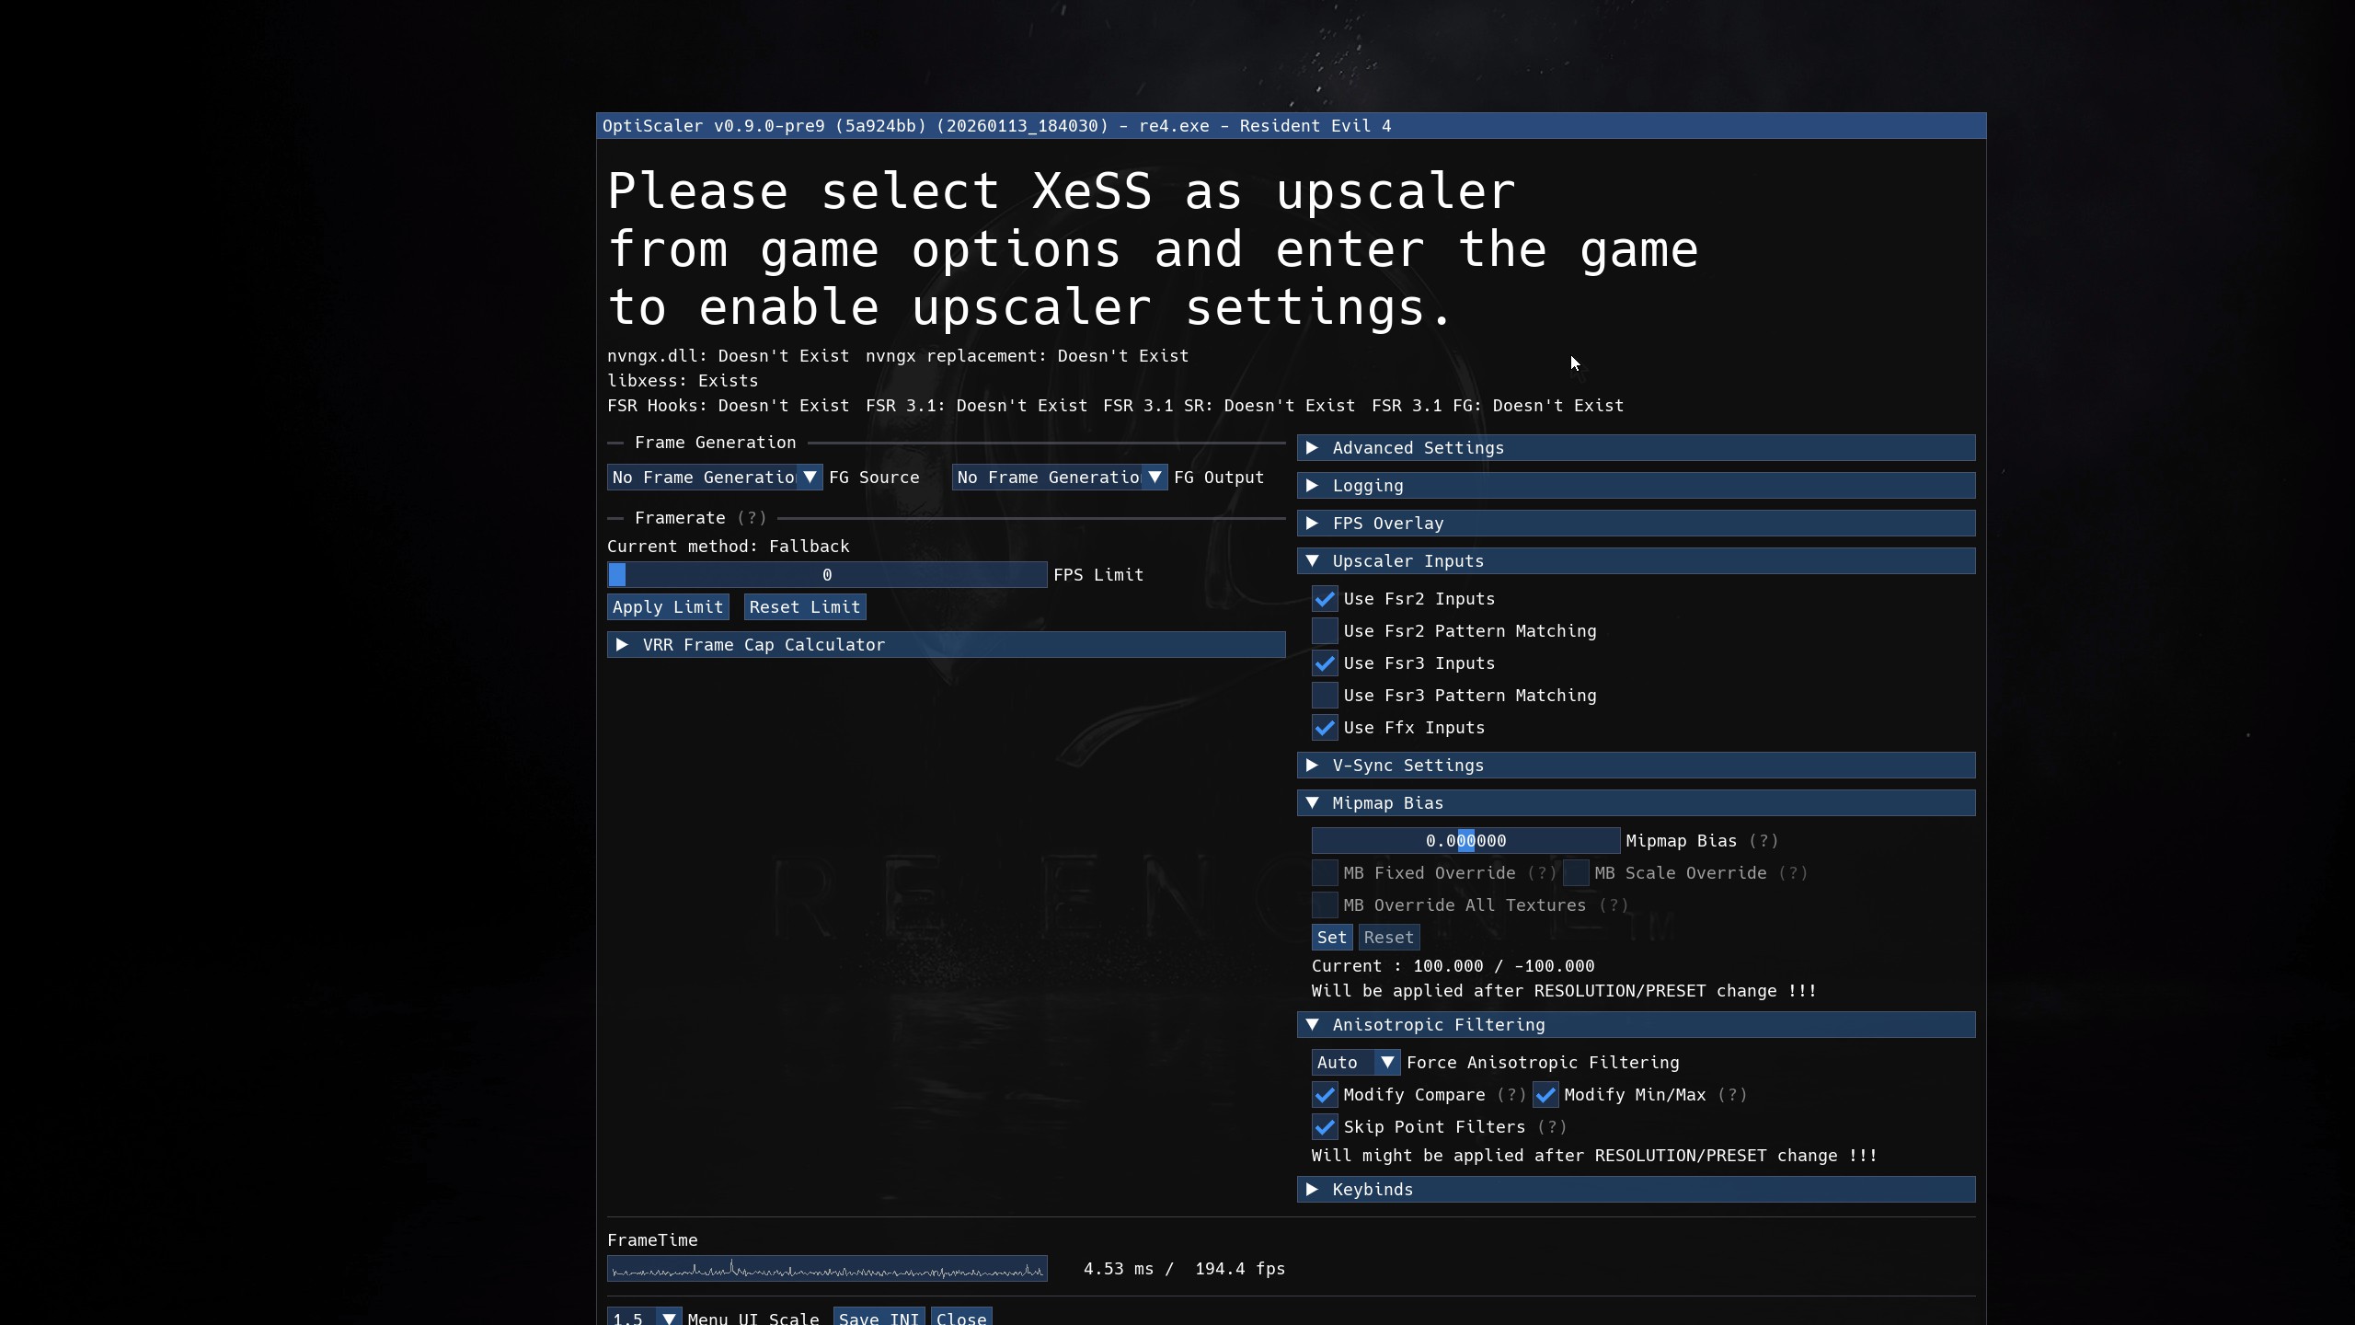Screen dimensions: 2355x1325
Task: Collapse the Mipmap Bias section
Action: [1636, 803]
